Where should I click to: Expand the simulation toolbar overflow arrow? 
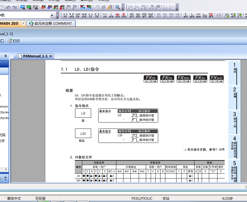pos(177,9)
